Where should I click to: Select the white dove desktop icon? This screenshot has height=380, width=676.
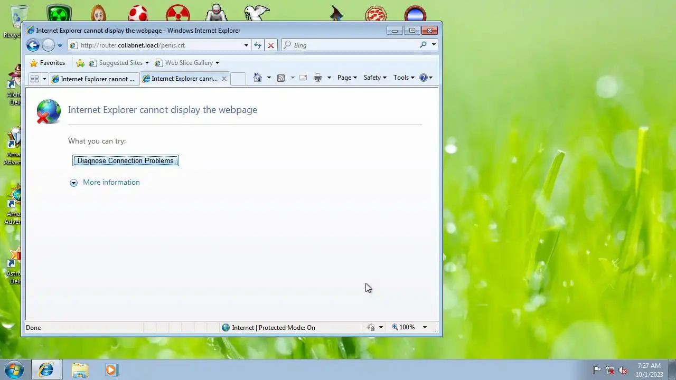pos(257,13)
